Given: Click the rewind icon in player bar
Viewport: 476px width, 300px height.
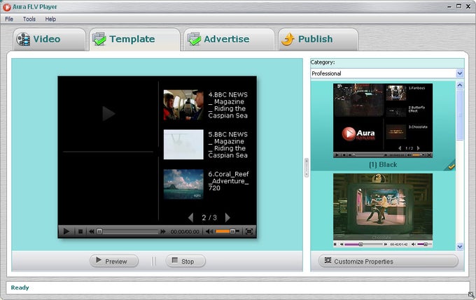Looking at the screenshot, I should tap(91, 231).
